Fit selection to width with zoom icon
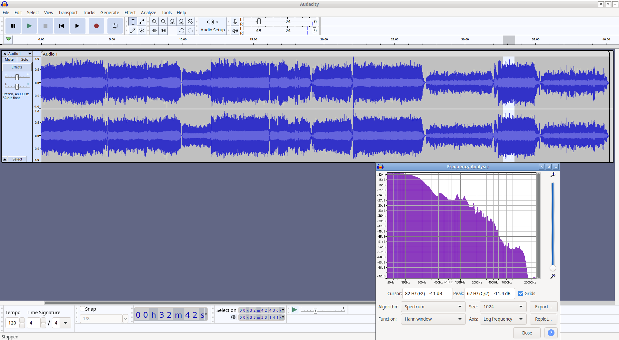Screen dimensions: 619x340 (x=172, y=22)
